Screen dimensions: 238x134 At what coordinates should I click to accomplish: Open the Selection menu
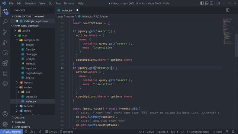pyautogui.click(x=30, y=3)
